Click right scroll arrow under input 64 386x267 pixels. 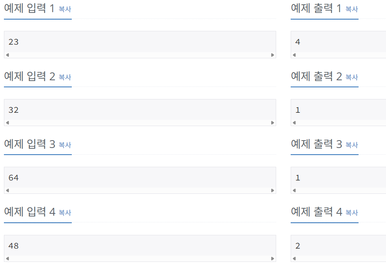tap(273, 191)
